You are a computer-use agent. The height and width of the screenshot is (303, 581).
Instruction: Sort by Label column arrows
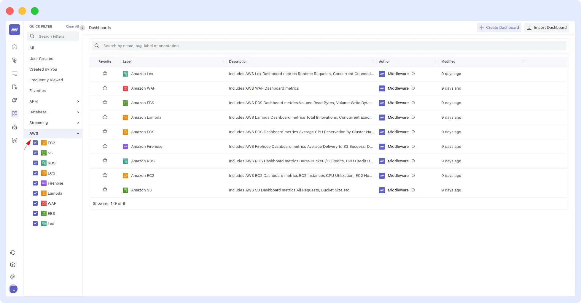[223, 61]
